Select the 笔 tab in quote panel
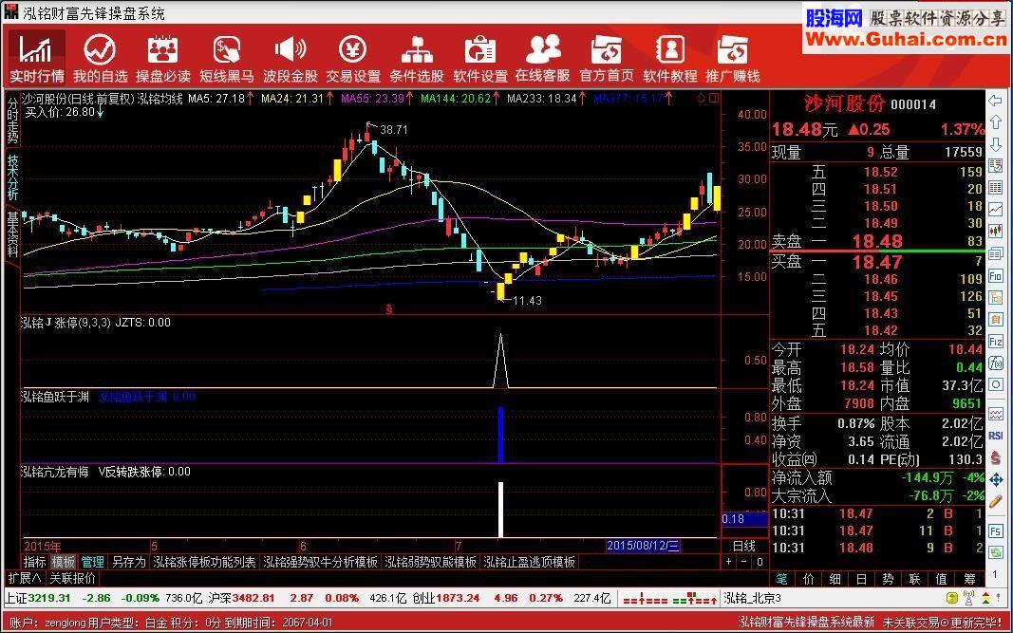 782,578
